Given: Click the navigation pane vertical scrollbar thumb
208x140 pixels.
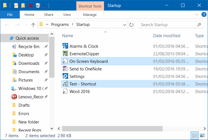Looking at the screenshot, I should [x=52, y=57].
